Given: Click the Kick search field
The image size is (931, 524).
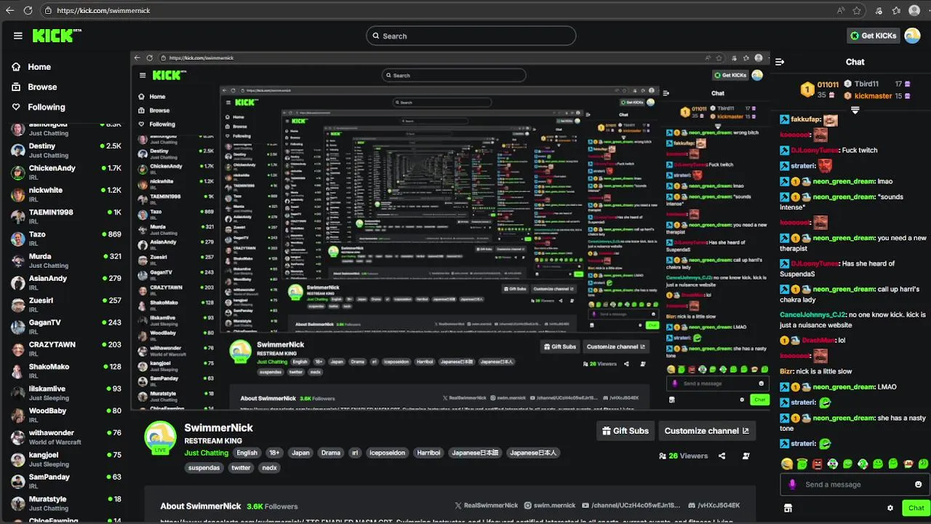Looking at the screenshot, I should (471, 36).
